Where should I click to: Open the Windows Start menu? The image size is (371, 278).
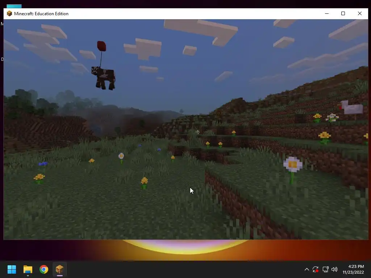(x=12, y=269)
